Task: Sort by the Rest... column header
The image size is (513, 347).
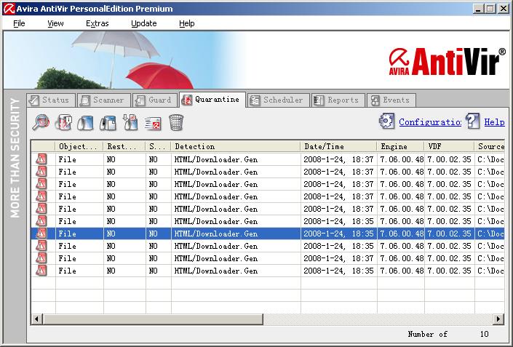Action: 124,146
